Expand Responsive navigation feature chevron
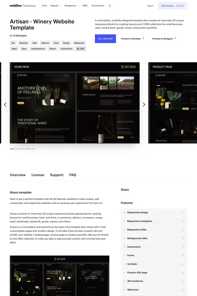 (x=183, y=221)
